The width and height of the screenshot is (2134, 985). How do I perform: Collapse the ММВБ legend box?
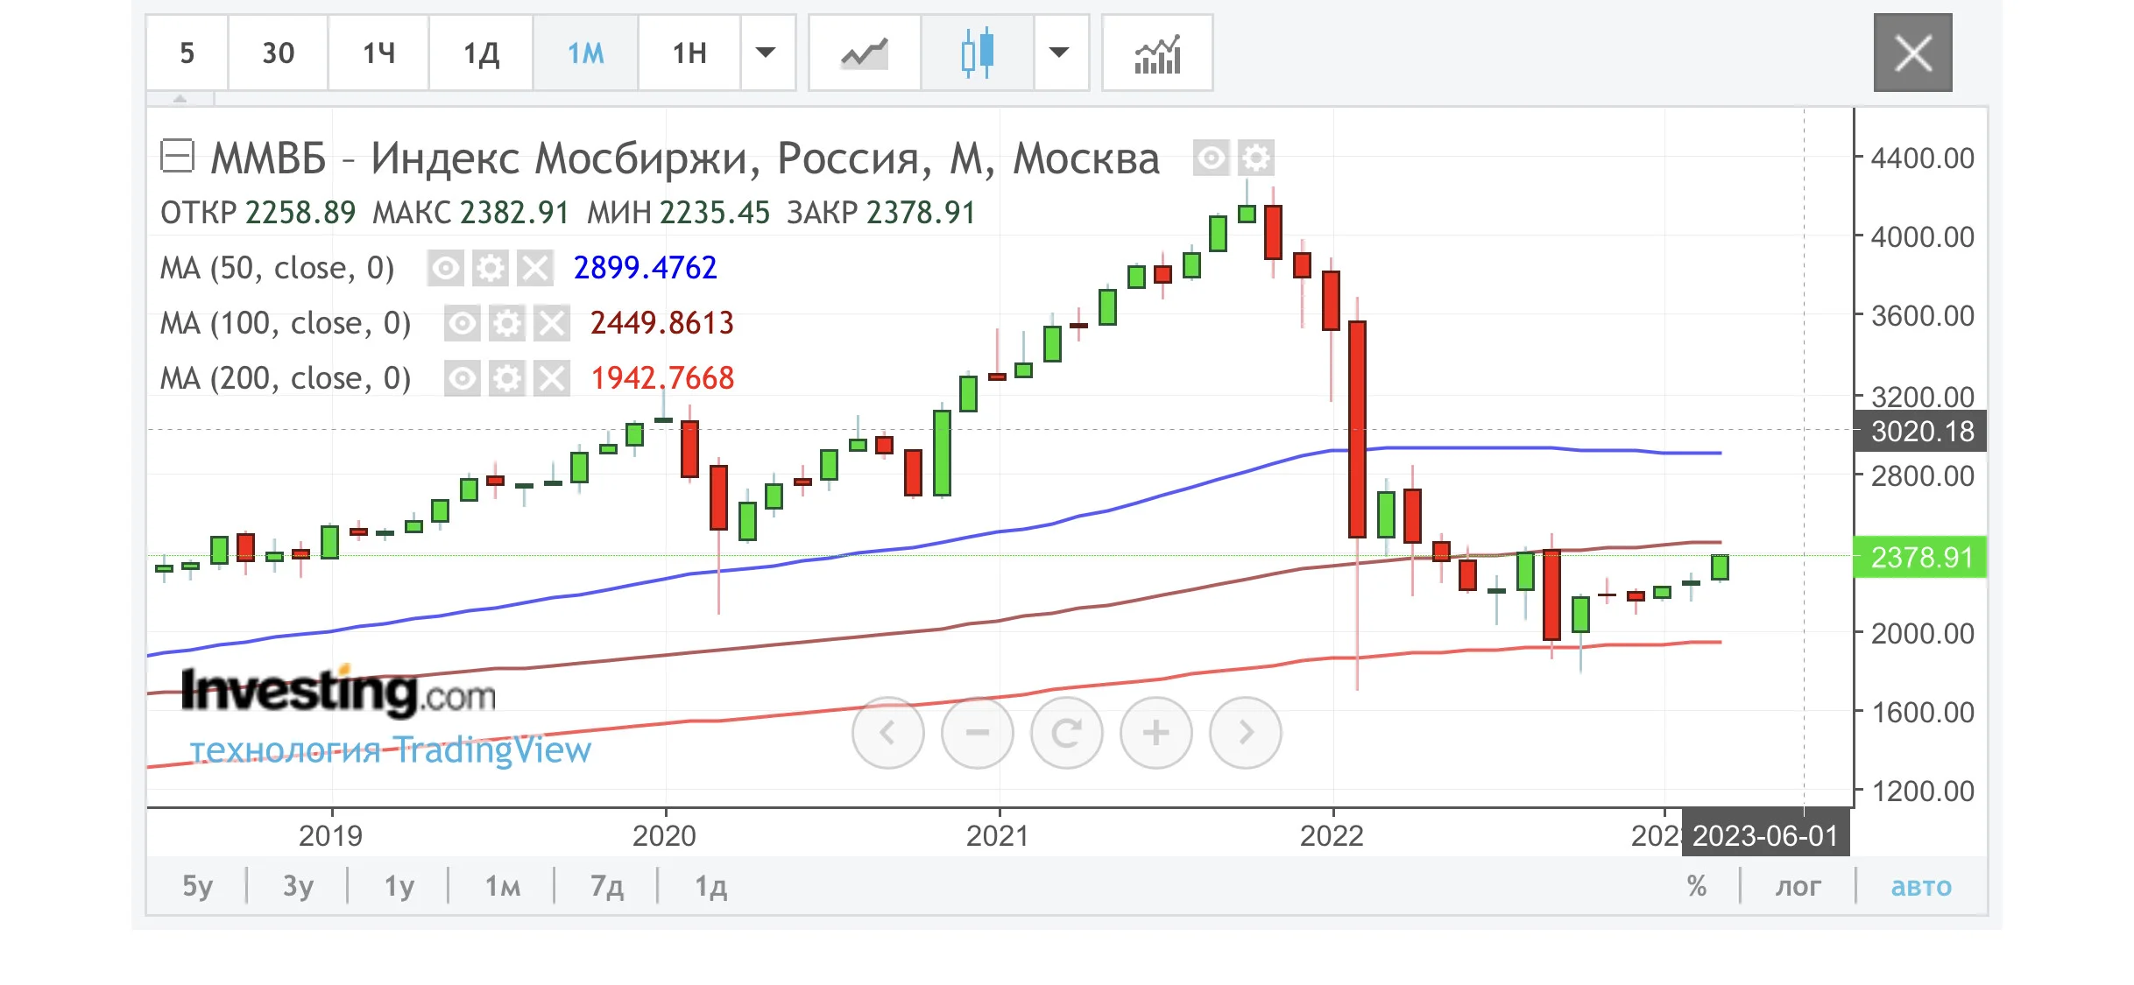coord(177,157)
